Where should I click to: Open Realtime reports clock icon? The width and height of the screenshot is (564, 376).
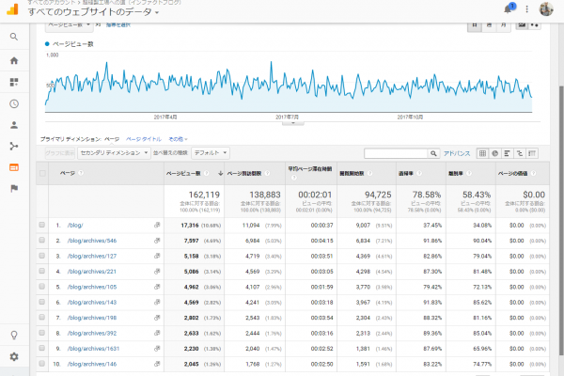pyautogui.click(x=14, y=103)
